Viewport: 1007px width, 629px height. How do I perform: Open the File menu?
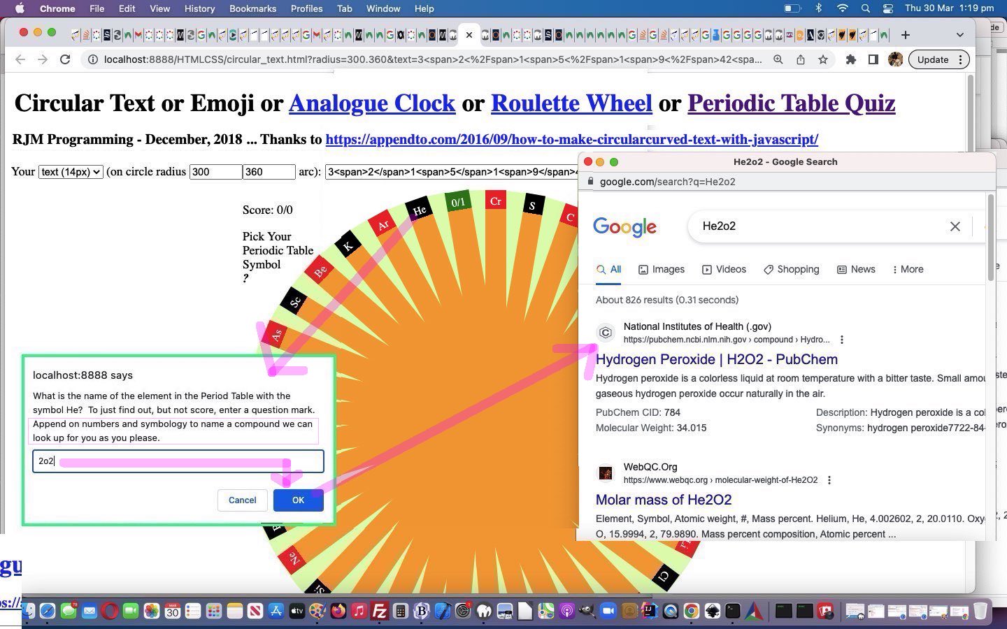97,8
